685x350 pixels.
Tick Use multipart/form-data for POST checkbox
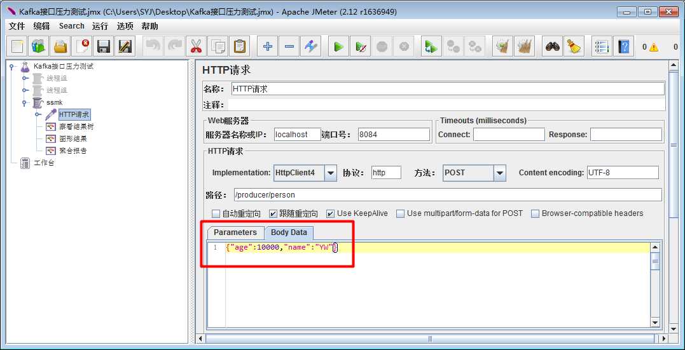pos(401,213)
